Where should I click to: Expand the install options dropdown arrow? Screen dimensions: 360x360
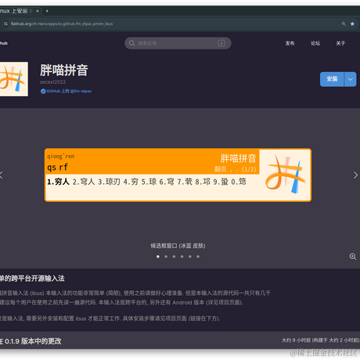pos(351,79)
